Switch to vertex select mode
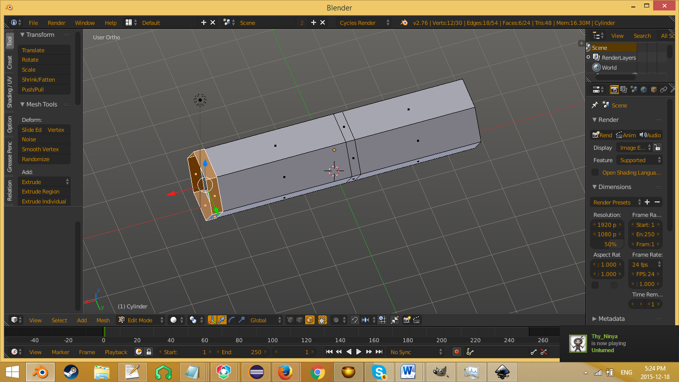The height and width of the screenshot is (382, 679). coord(290,320)
